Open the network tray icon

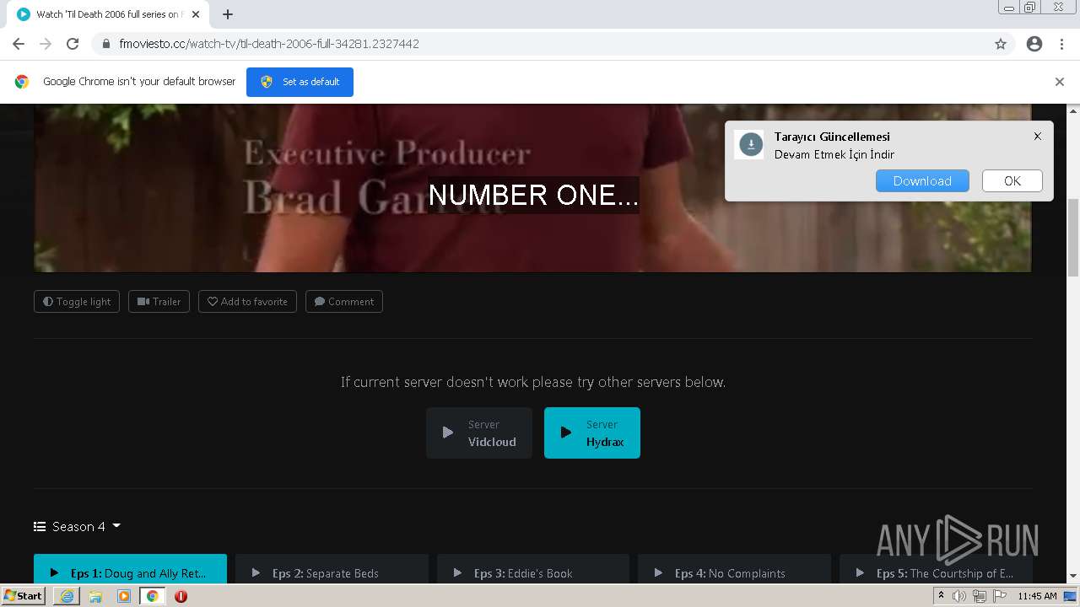tap(979, 596)
